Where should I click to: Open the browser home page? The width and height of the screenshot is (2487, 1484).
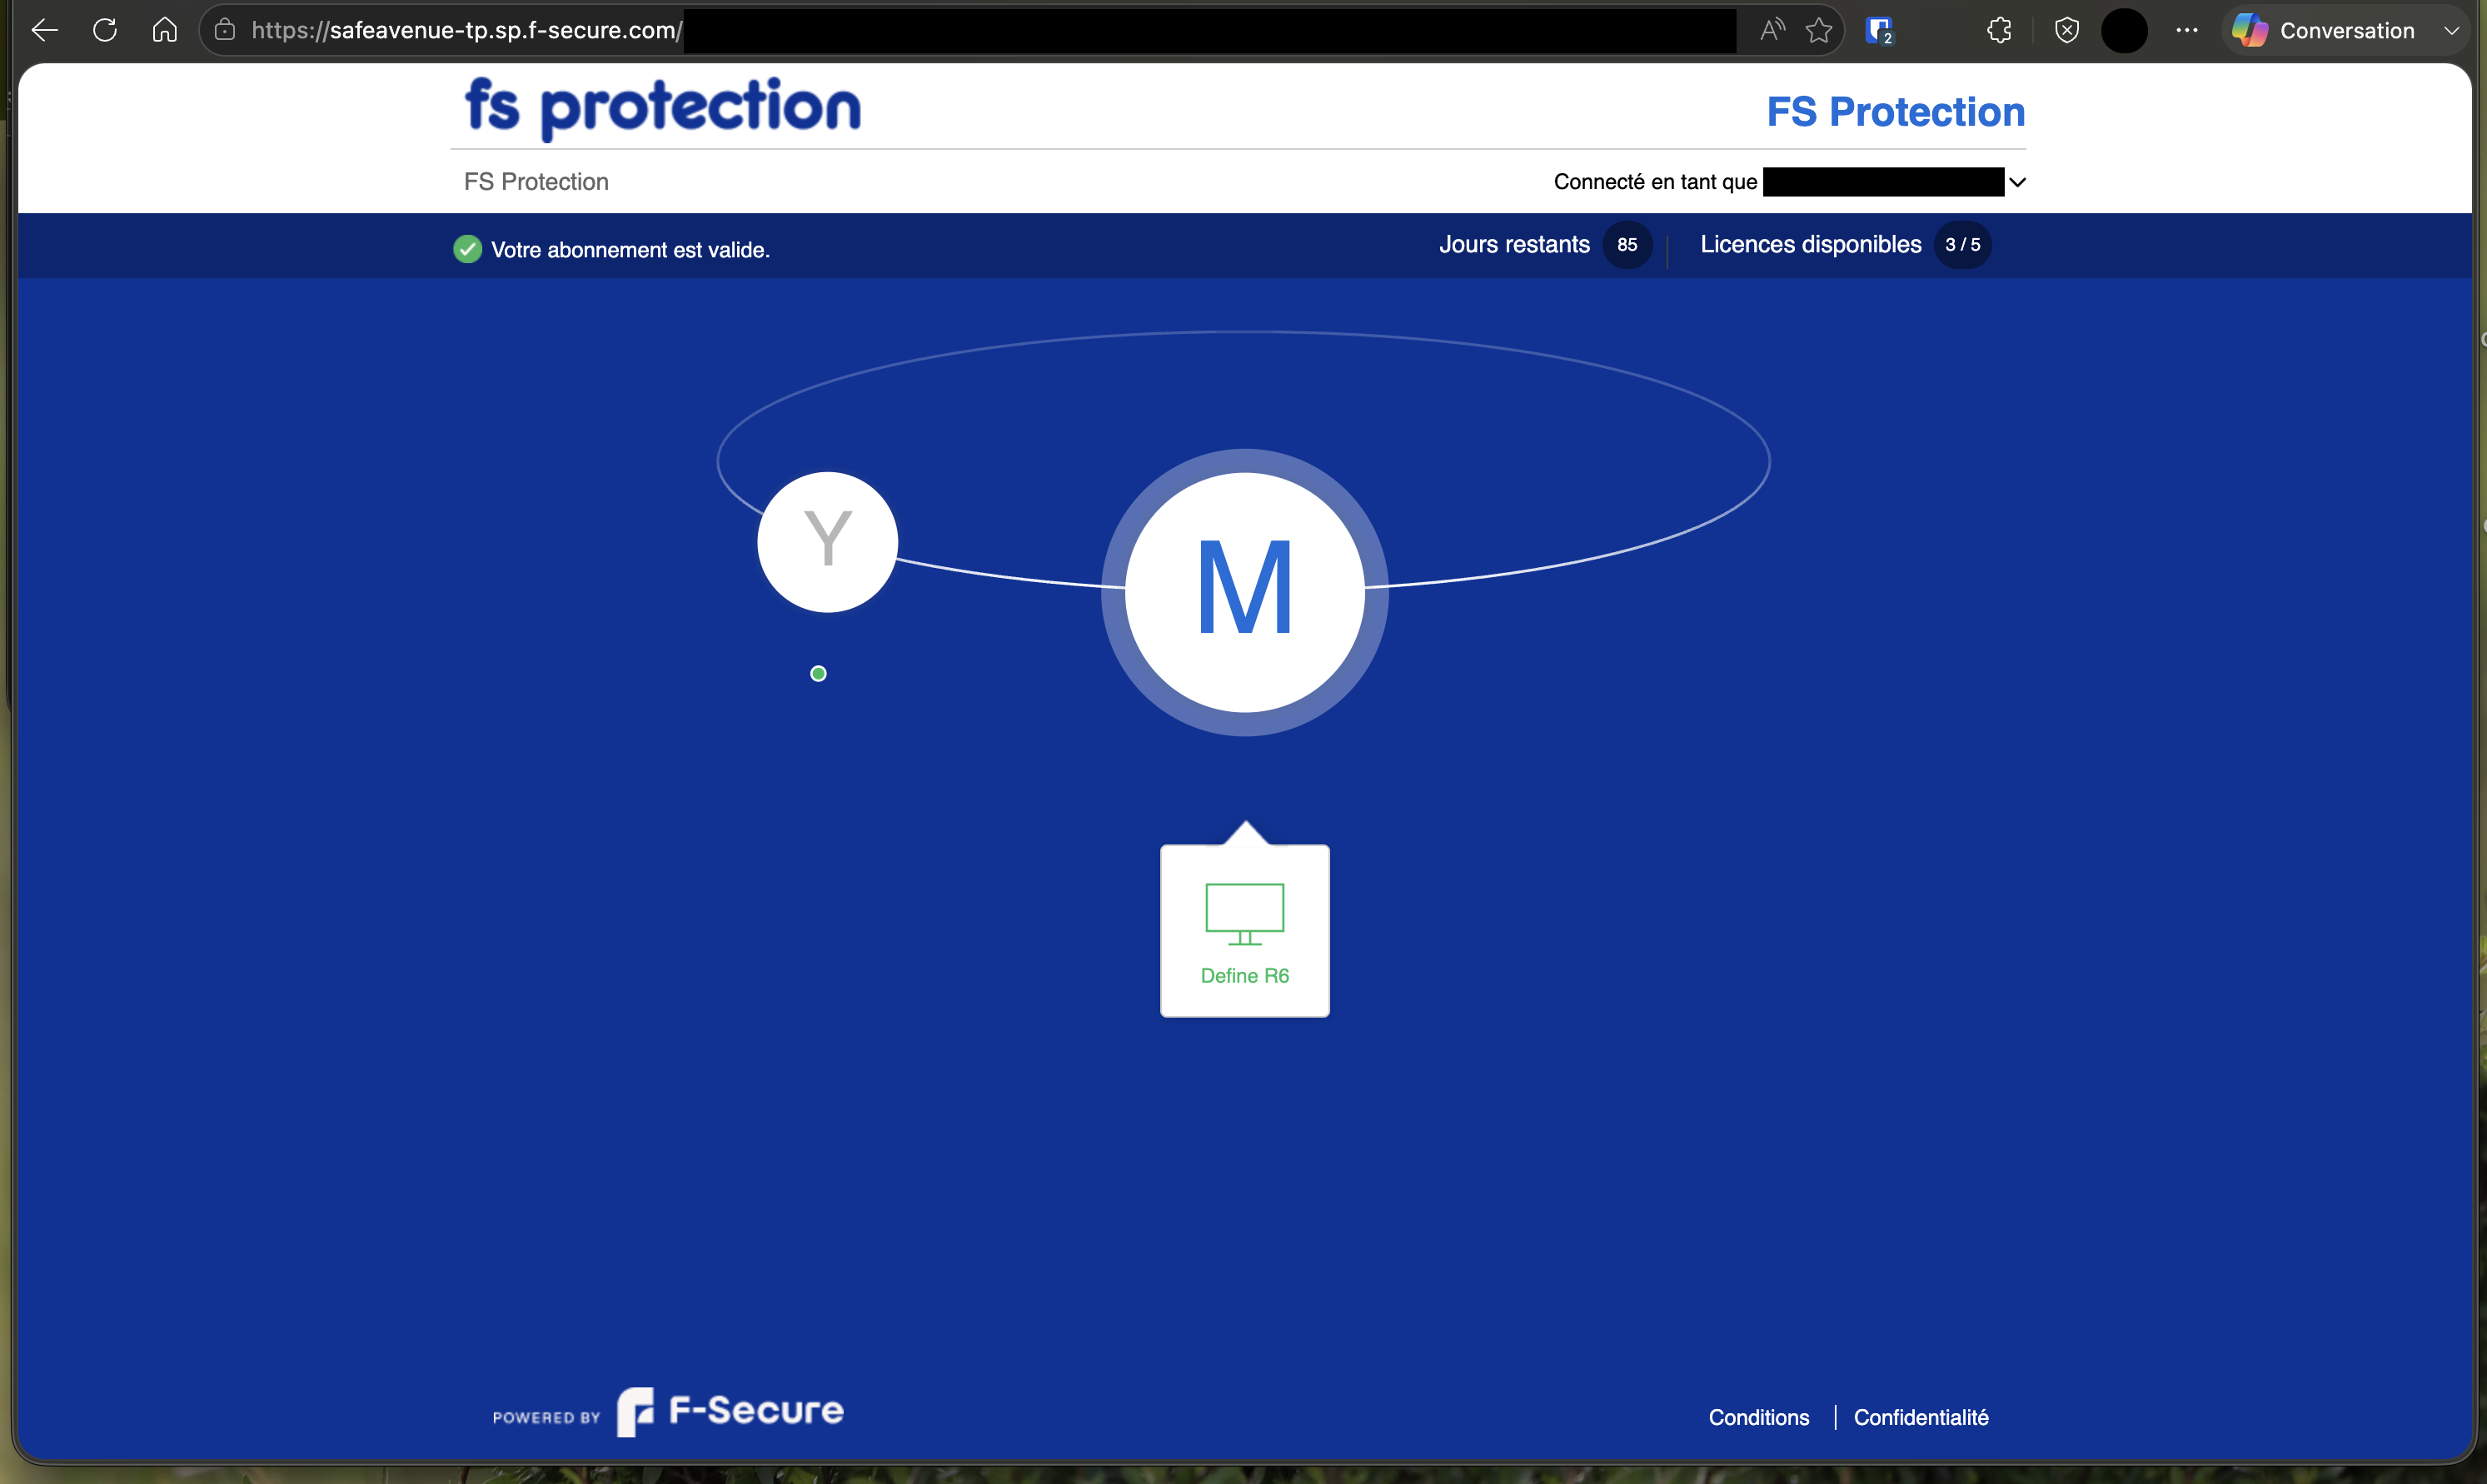(165, 31)
